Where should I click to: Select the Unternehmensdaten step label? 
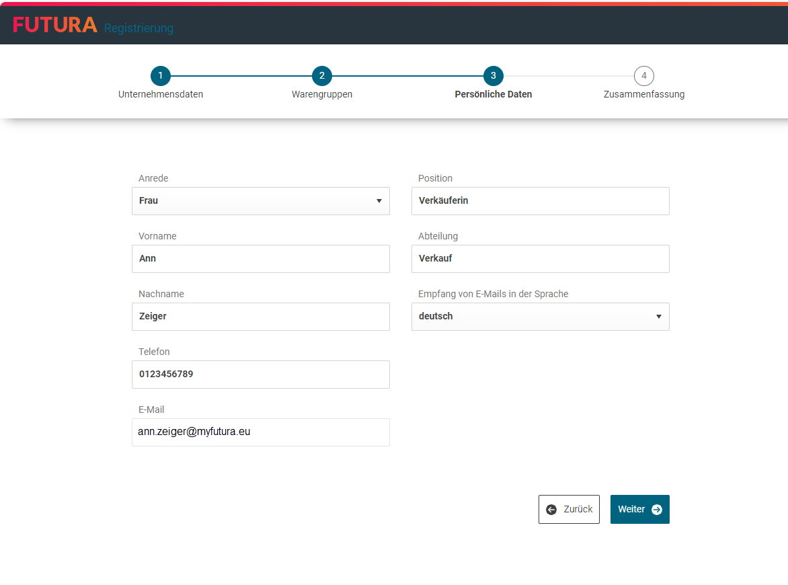click(161, 95)
